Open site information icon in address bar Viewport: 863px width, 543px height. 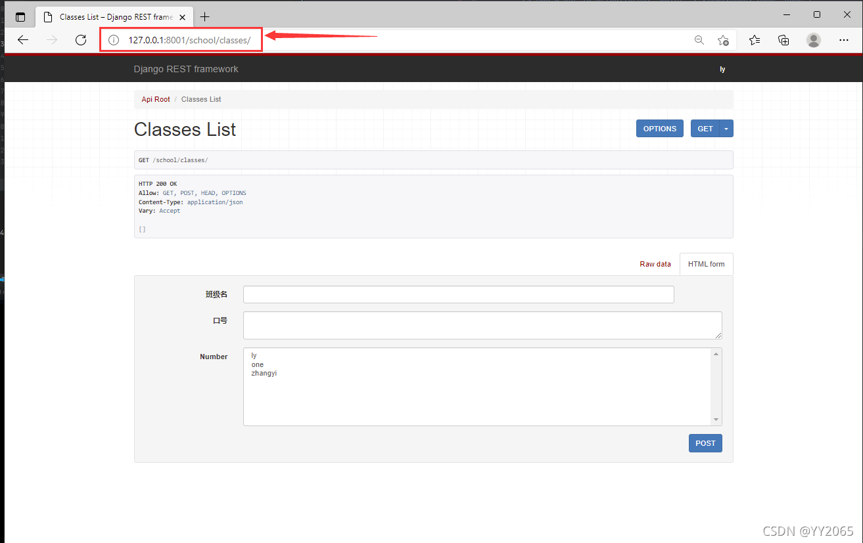[114, 40]
